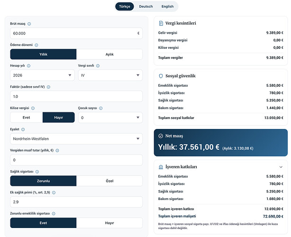Click the building icon beside İşveren katkıları

point(161,167)
